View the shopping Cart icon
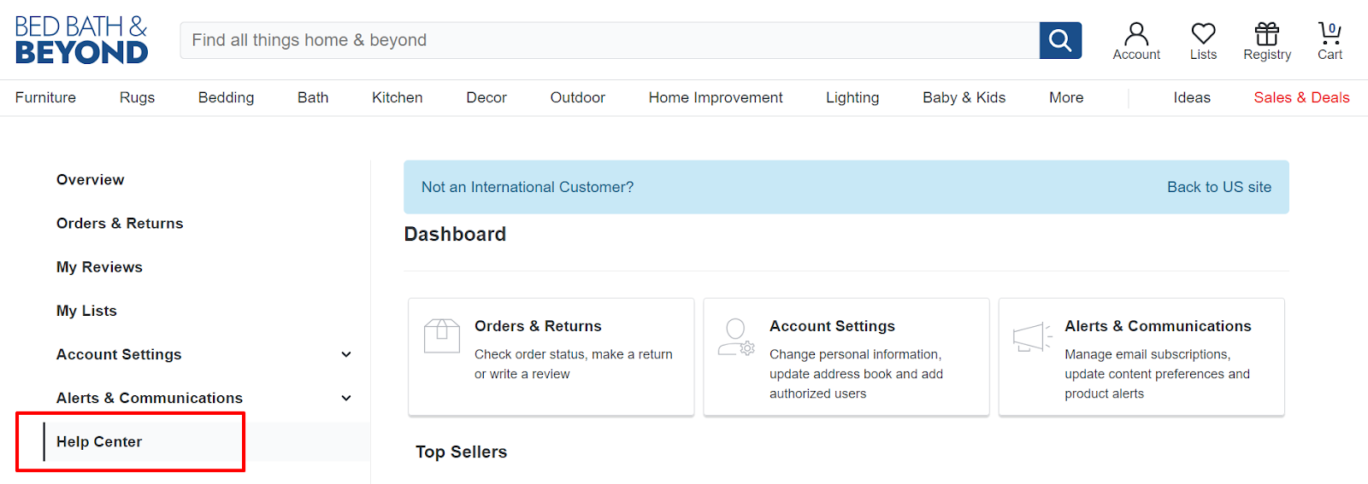The height and width of the screenshot is (484, 1368). coord(1330,34)
